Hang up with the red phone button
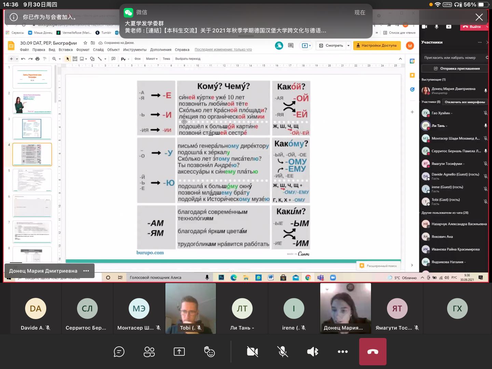Screen dimensions: 492x369 point(372,352)
